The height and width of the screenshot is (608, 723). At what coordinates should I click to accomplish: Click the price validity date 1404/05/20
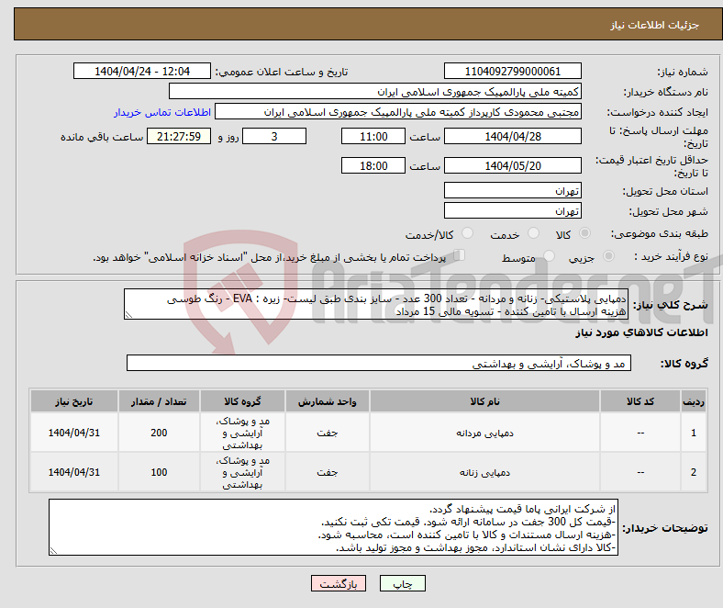click(512, 165)
